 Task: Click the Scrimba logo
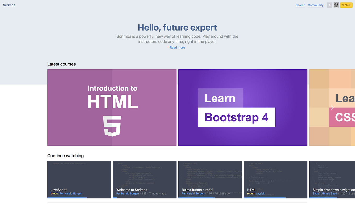pyautogui.click(x=9, y=5)
